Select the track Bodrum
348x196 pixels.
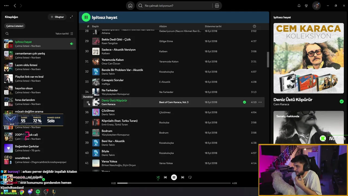tap(107, 131)
